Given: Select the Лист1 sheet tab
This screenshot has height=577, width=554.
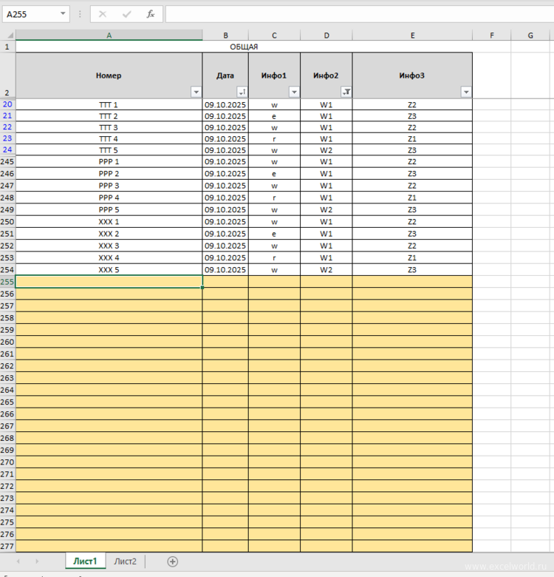Looking at the screenshot, I should tap(85, 561).
